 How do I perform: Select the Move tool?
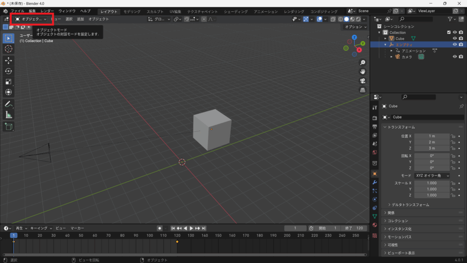[9, 60]
